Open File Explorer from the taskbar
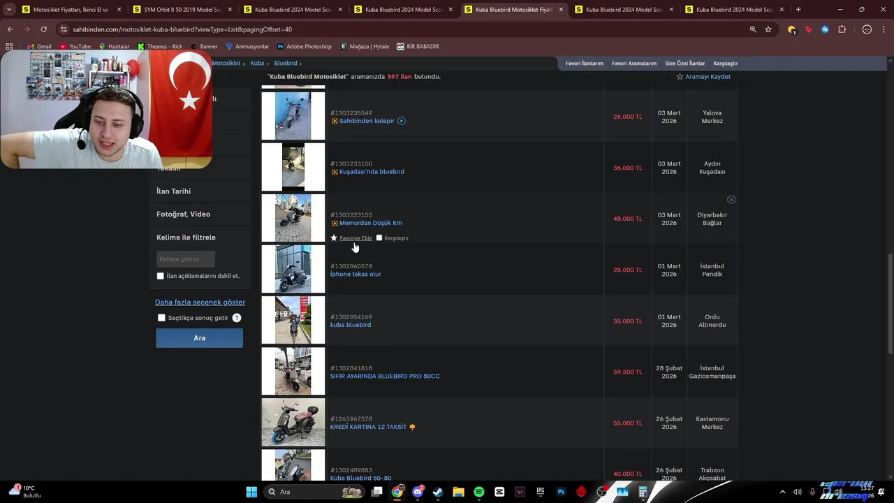 coord(458,492)
